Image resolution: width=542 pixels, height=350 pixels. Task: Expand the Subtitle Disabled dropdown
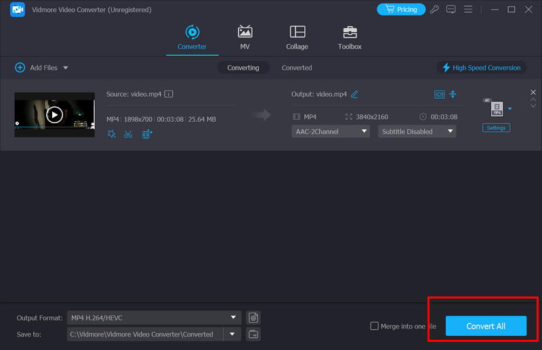(x=417, y=131)
